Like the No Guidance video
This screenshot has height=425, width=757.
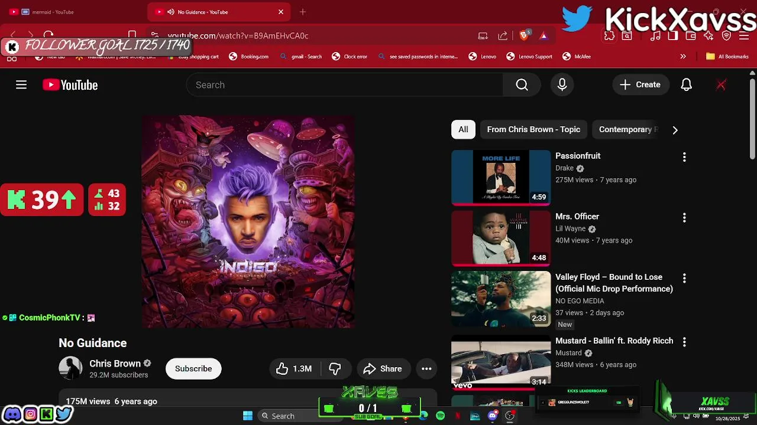coord(295,369)
